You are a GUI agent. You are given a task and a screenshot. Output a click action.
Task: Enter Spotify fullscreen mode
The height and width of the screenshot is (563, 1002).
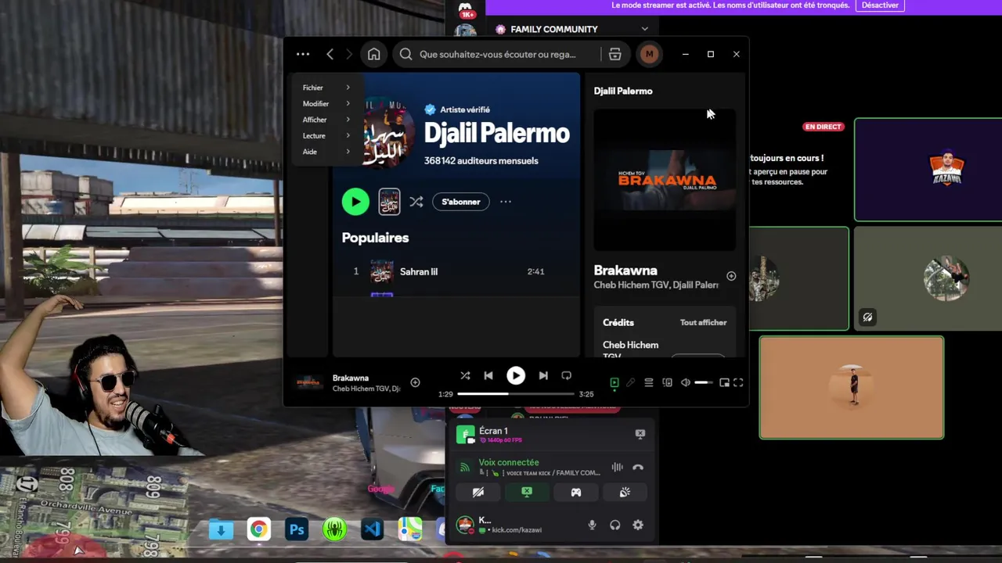point(738,382)
